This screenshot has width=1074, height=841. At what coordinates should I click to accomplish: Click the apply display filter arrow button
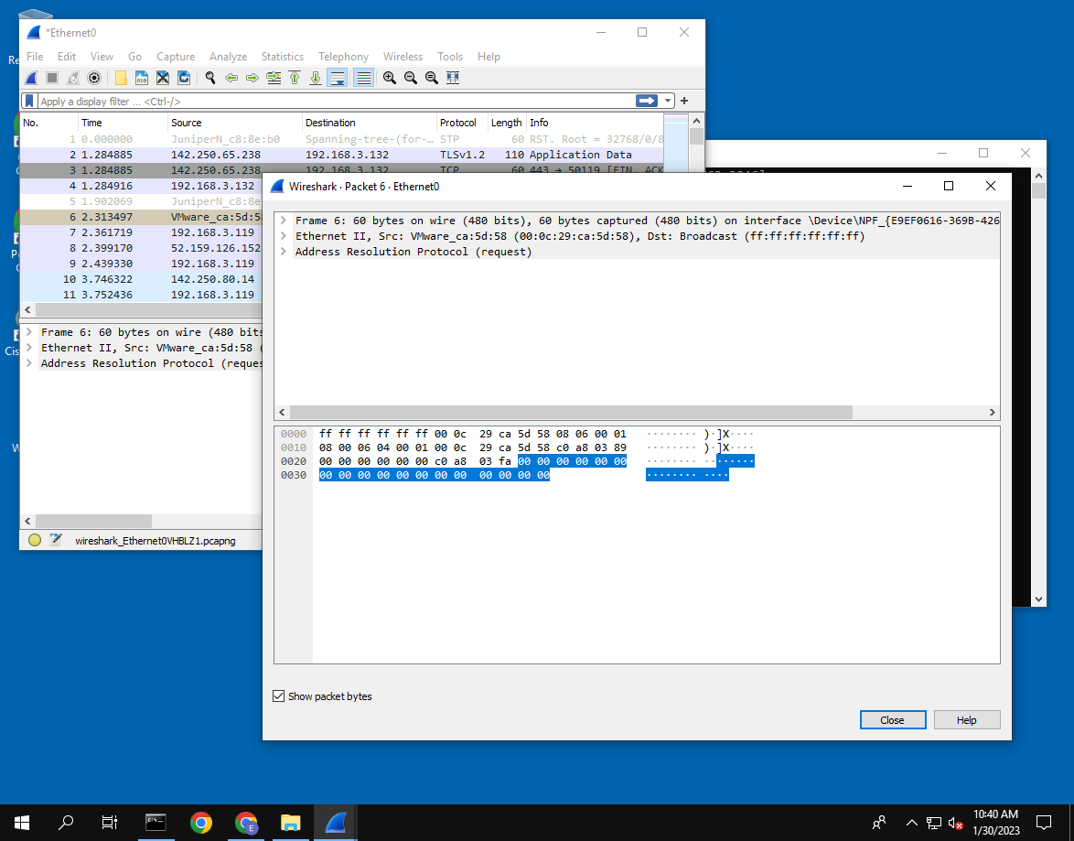[647, 101]
